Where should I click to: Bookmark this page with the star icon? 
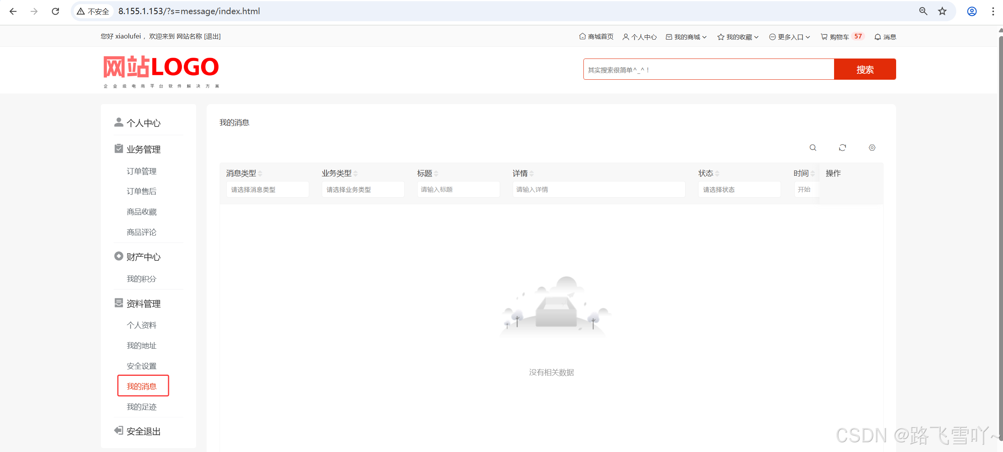coord(942,11)
